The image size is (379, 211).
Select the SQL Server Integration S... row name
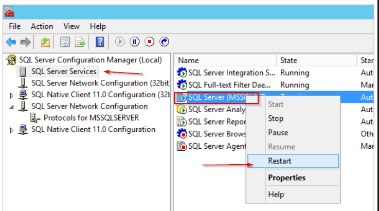pos(231,73)
